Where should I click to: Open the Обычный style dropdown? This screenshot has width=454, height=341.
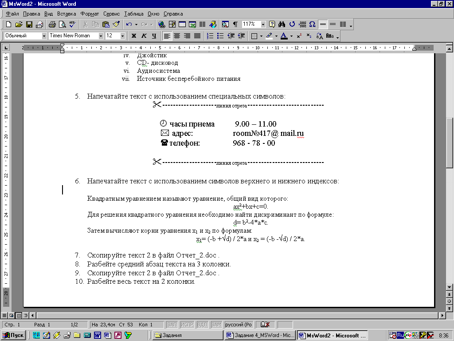pos(44,36)
